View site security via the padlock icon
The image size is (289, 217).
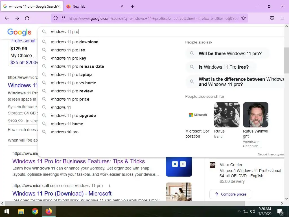coord(64,18)
